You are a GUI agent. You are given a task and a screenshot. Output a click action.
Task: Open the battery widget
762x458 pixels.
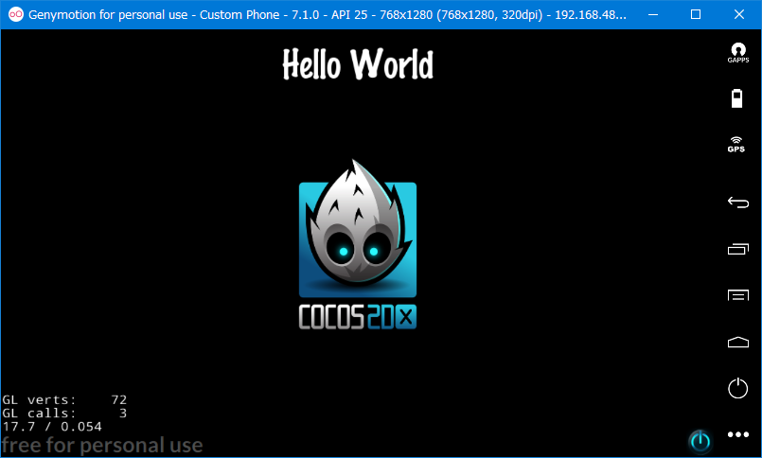click(x=737, y=98)
